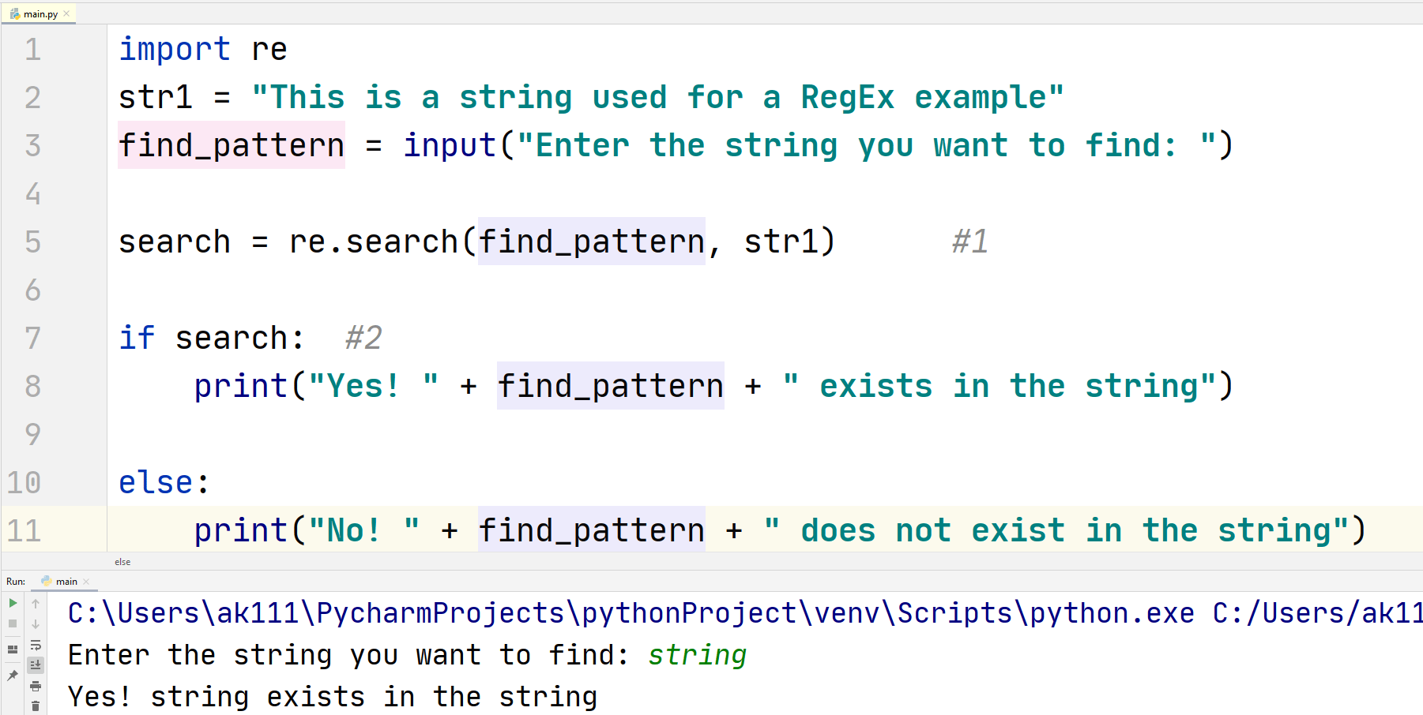Click the down stack trace arrow

point(36,623)
